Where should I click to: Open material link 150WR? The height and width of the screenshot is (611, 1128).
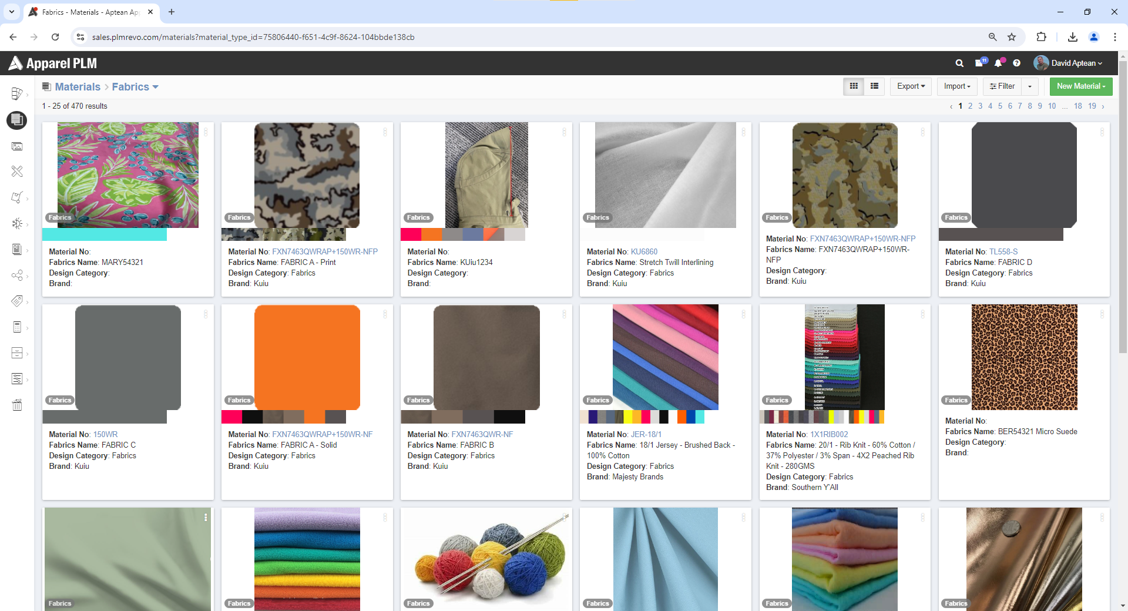pyautogui.click(x=105, y=435)
